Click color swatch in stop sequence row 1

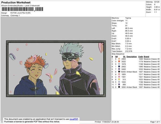pos(119,59)
